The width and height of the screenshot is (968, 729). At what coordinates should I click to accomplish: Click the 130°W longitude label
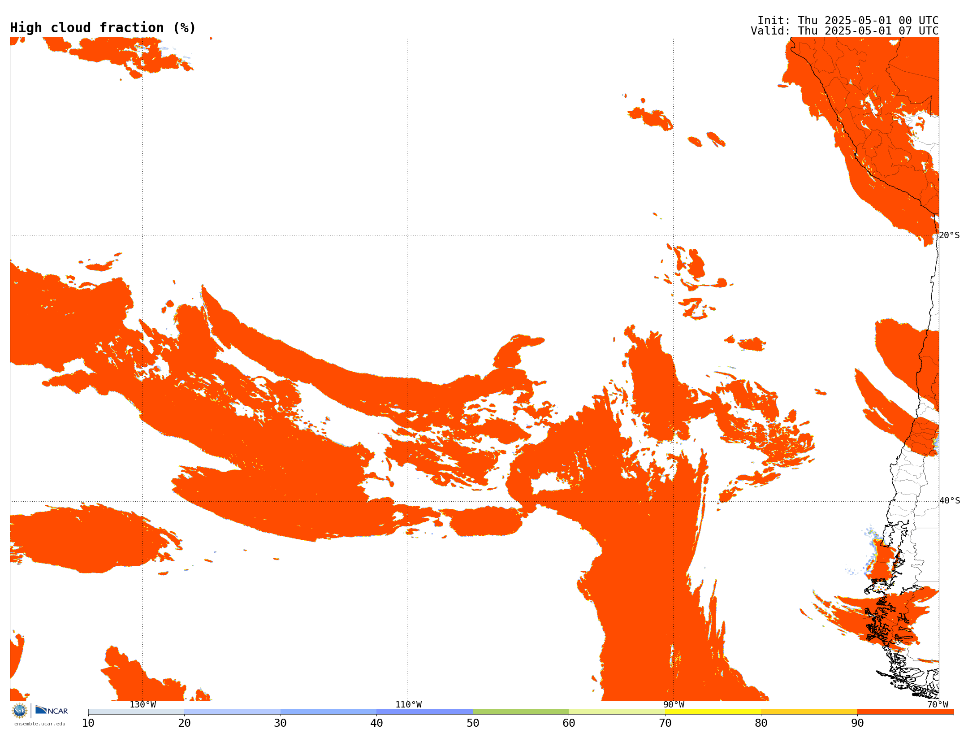143,704
